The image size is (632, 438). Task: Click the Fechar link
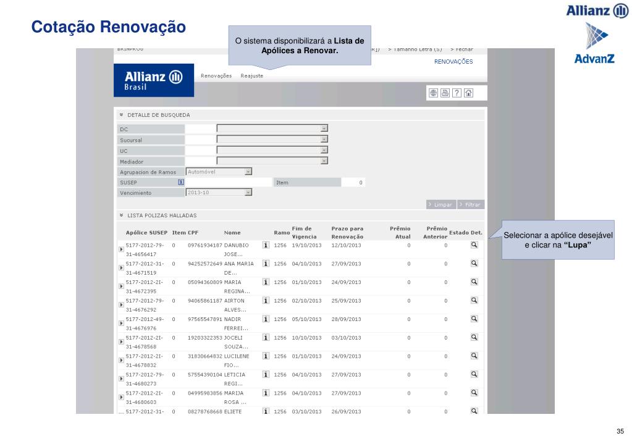click(x=462, y=49)
